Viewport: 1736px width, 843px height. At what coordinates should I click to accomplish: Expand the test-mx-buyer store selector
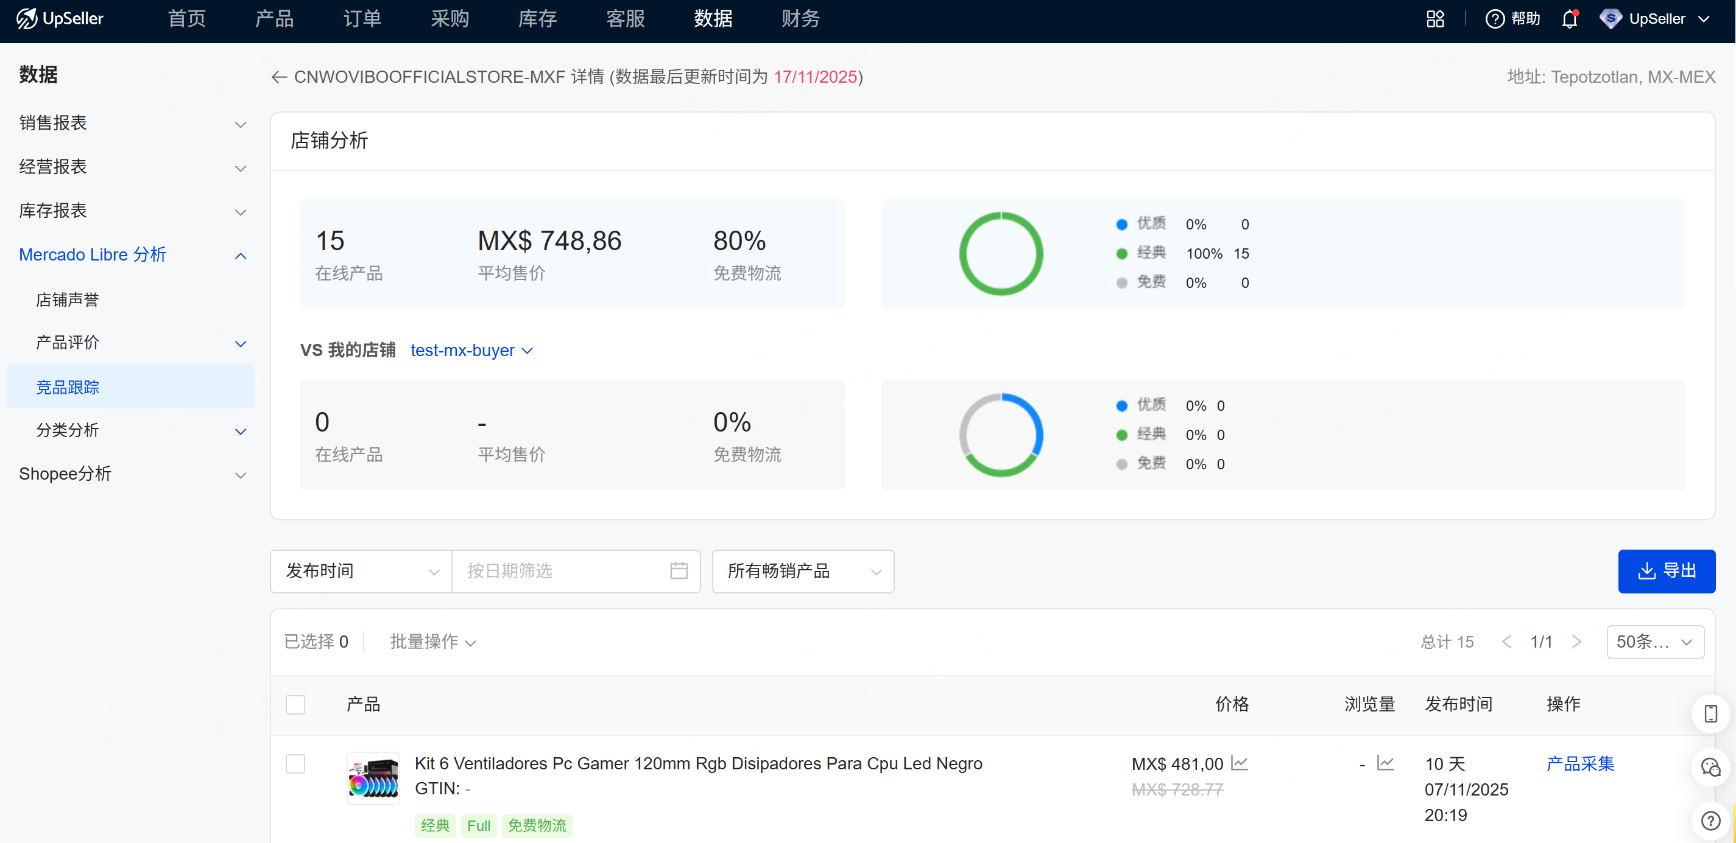pos(471,350)
